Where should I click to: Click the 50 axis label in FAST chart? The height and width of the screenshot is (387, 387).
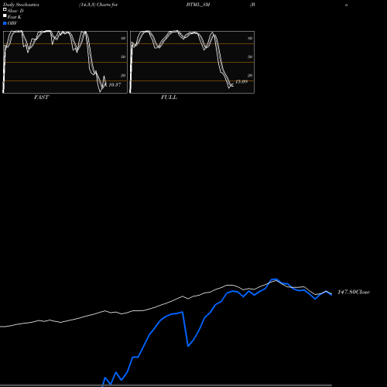click(x=123, y=57)
